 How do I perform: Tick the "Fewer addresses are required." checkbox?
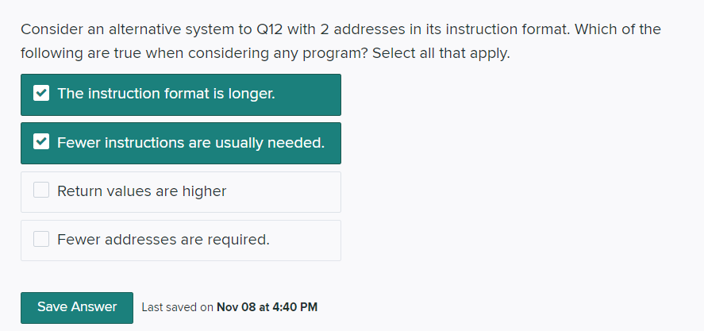41,239
